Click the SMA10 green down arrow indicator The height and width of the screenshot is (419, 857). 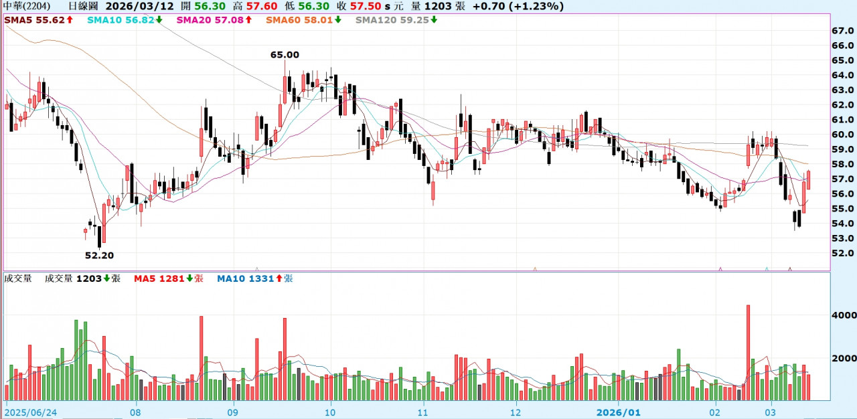coord(159,20)
